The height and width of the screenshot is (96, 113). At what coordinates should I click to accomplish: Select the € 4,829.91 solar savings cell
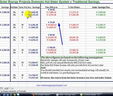[x=101, y=37]
